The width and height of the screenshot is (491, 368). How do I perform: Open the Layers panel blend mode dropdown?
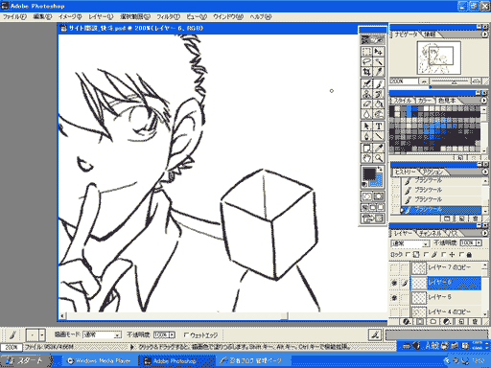point(426,243)
